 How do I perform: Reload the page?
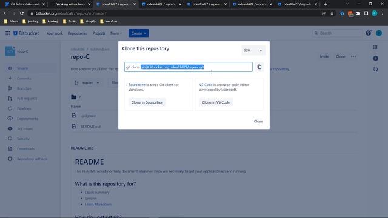[x=22, y=13]
